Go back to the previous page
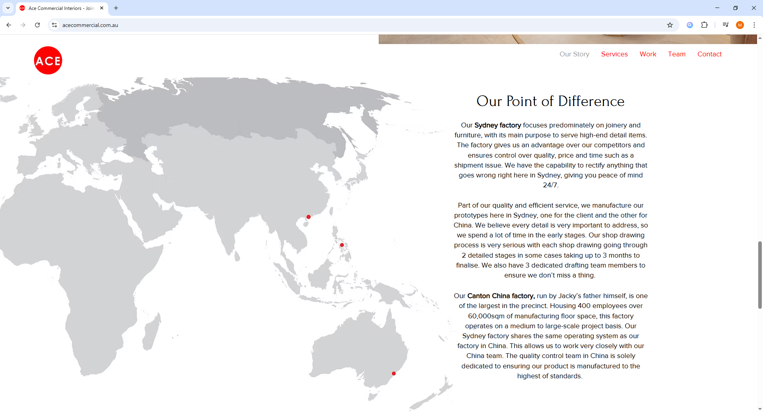 point(9,25)
